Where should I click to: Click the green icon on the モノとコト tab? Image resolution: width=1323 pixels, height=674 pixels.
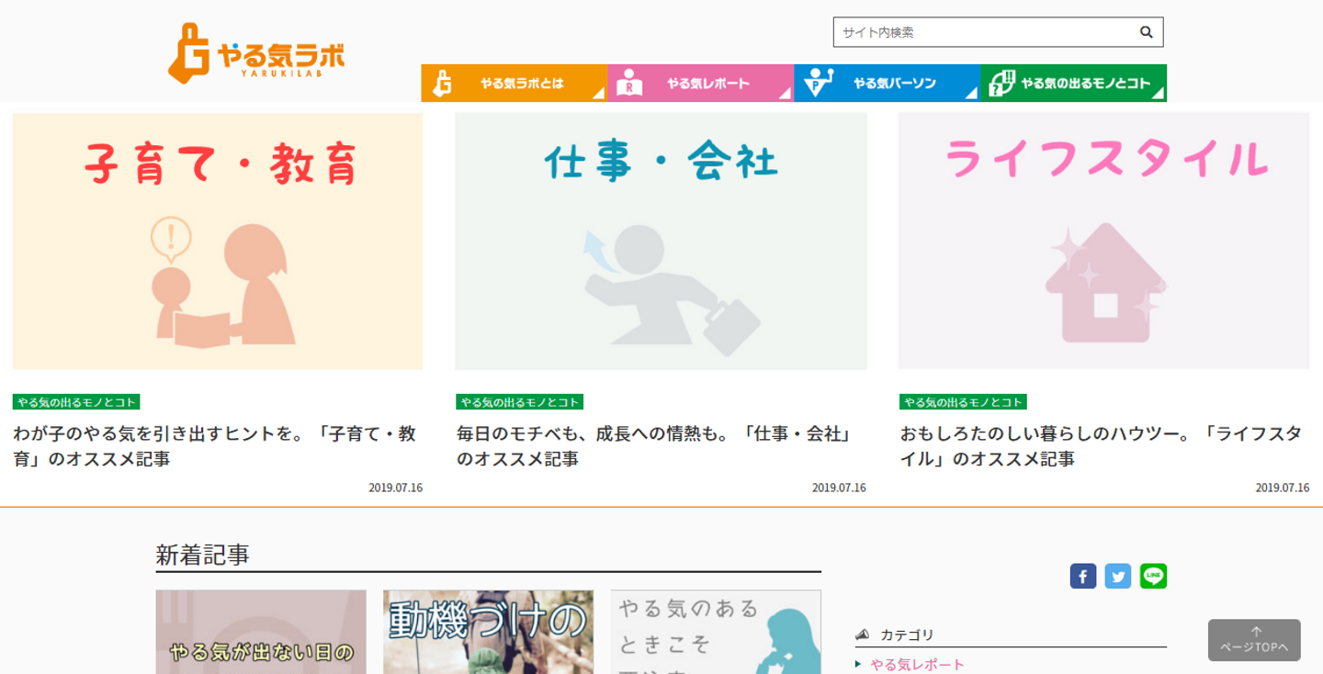[1001, 83]
